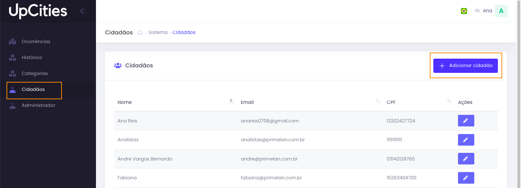Click the page vertical scrollbar
This screenshot has width=521, height=188.
click(x=518, y=94)
